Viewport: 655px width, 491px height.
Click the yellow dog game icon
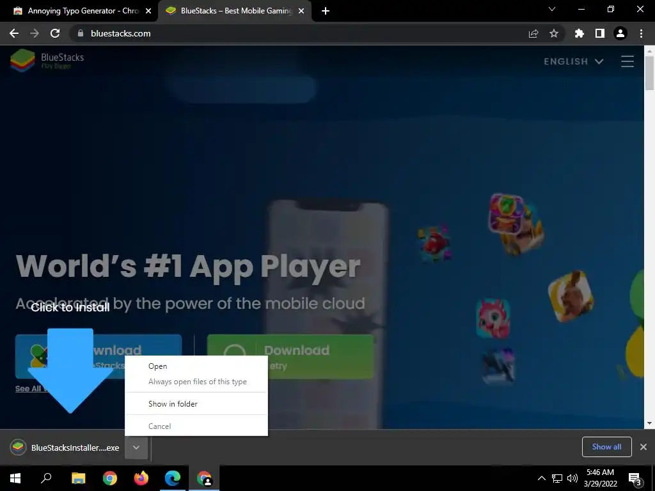571,297
